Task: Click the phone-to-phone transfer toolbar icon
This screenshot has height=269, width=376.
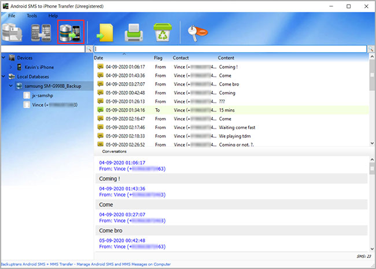Action: [42, 32]
